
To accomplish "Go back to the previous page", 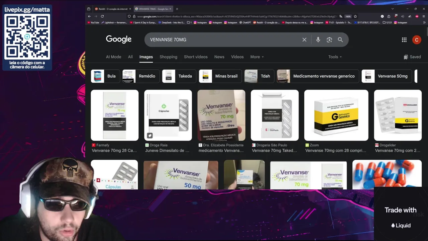I will (89, 16).
